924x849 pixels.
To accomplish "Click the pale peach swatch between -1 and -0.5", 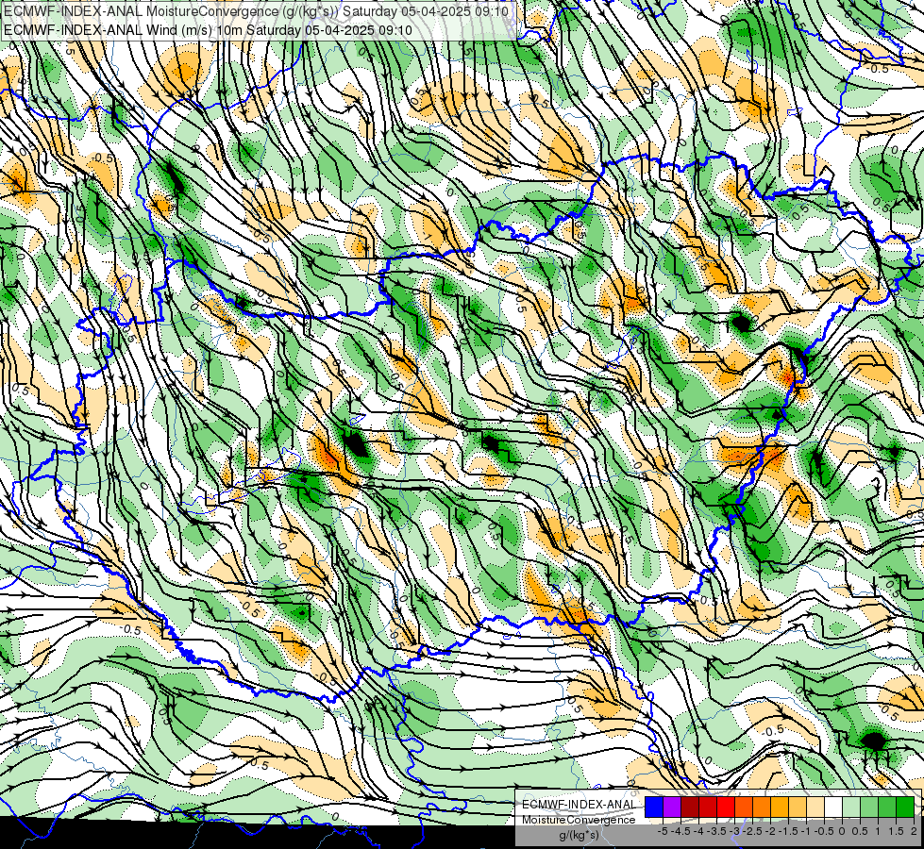I will tap(815, 807).
